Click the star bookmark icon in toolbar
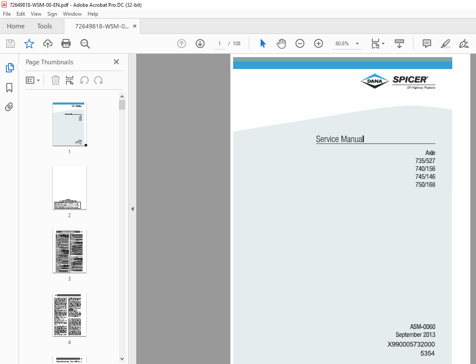 click(x=29, y=44)
